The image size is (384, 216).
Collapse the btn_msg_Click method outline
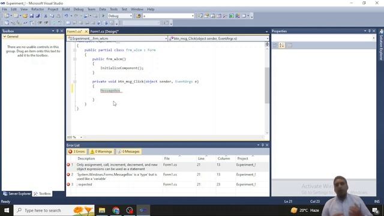(75, 82)
